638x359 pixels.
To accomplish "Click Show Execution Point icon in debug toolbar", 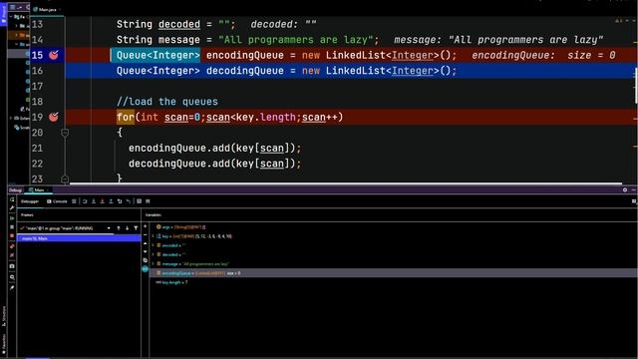I will [74, 201].
